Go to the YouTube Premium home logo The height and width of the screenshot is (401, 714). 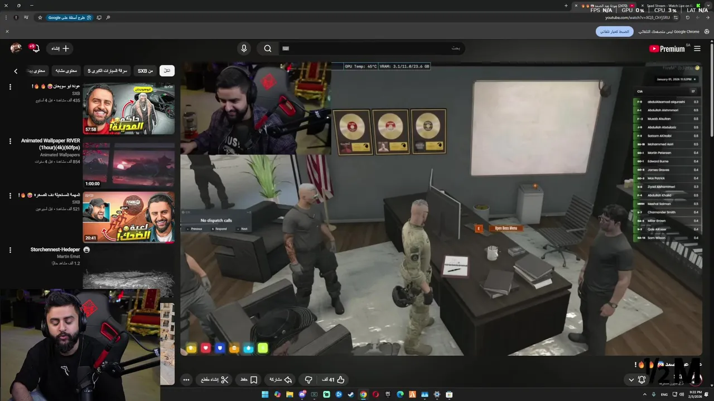point(667,49)
